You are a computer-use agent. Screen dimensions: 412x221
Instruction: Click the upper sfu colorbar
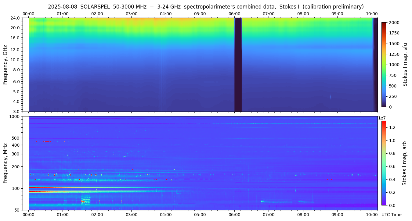pos(384,64)
